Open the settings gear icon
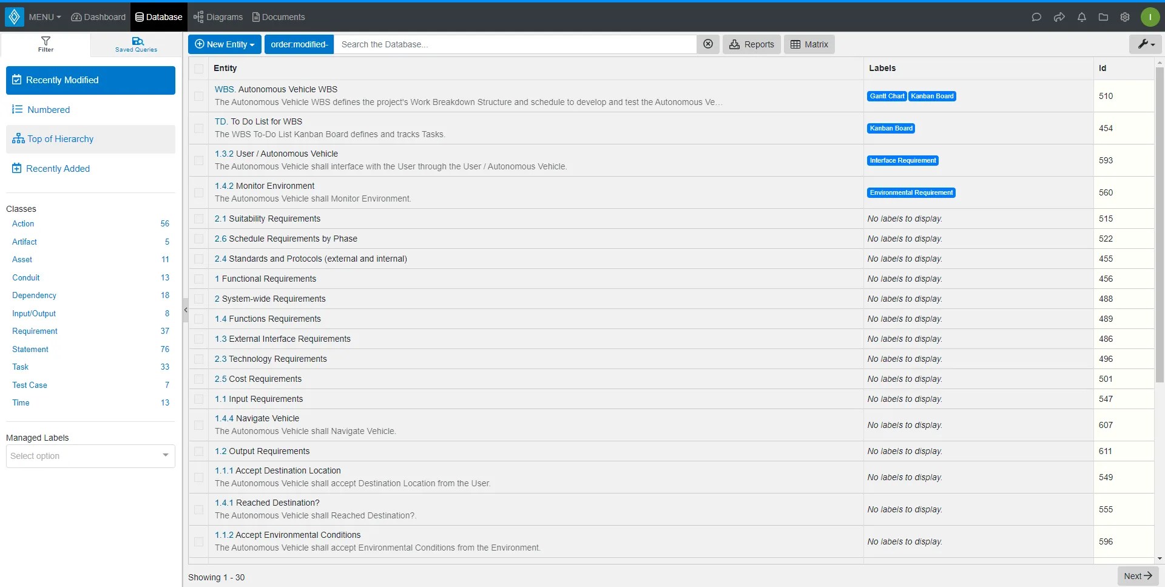Viewport: 1165px width, 587px height. [1125, 17]
